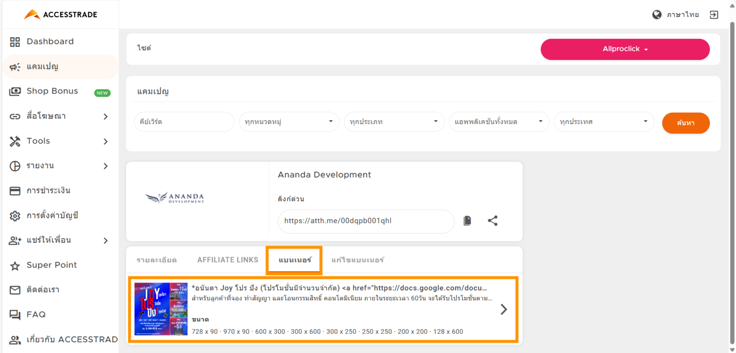
Task: Open the Dashboard from the sidebar icon
Action: coord(14,41)
